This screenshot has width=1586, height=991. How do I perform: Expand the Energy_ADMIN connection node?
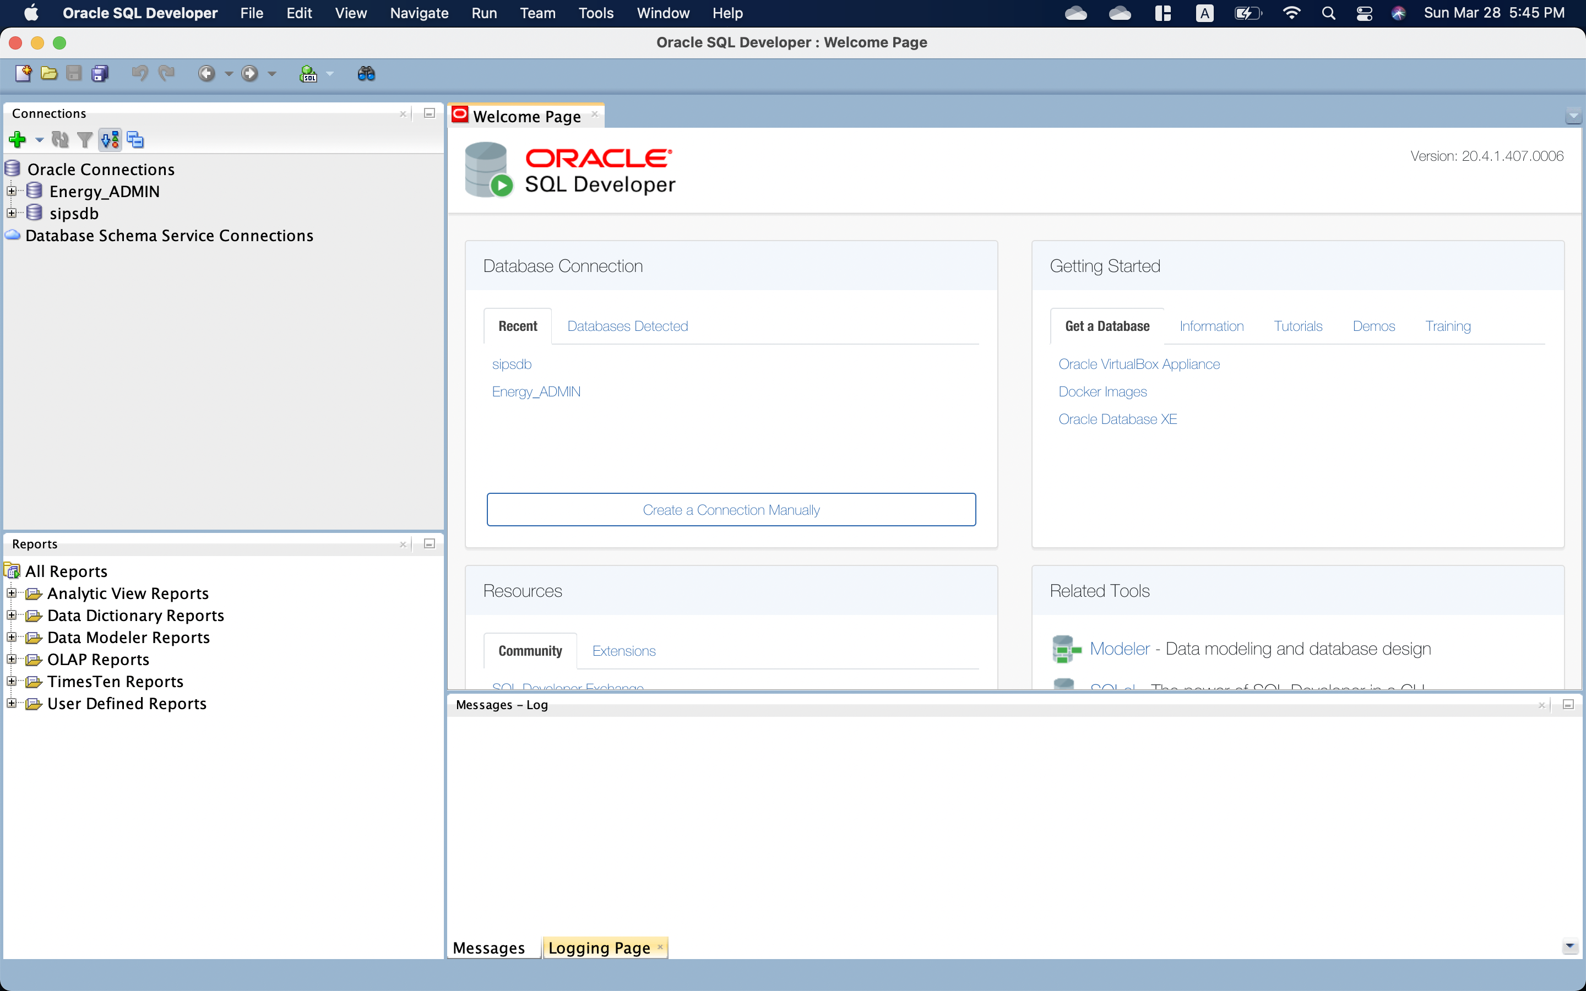click(11, 192)
